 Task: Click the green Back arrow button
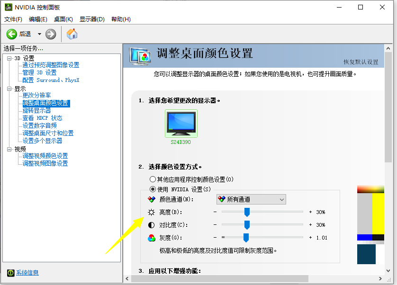tap(12, 34)
